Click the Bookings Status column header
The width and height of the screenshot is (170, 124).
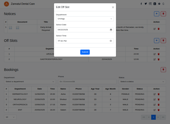click(x=139, y=89)
